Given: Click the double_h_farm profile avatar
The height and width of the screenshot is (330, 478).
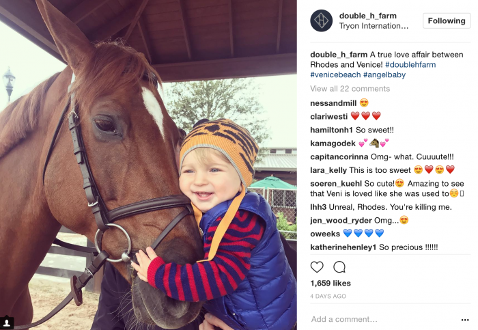Looking at the screenshot, I should pos(322,20).
